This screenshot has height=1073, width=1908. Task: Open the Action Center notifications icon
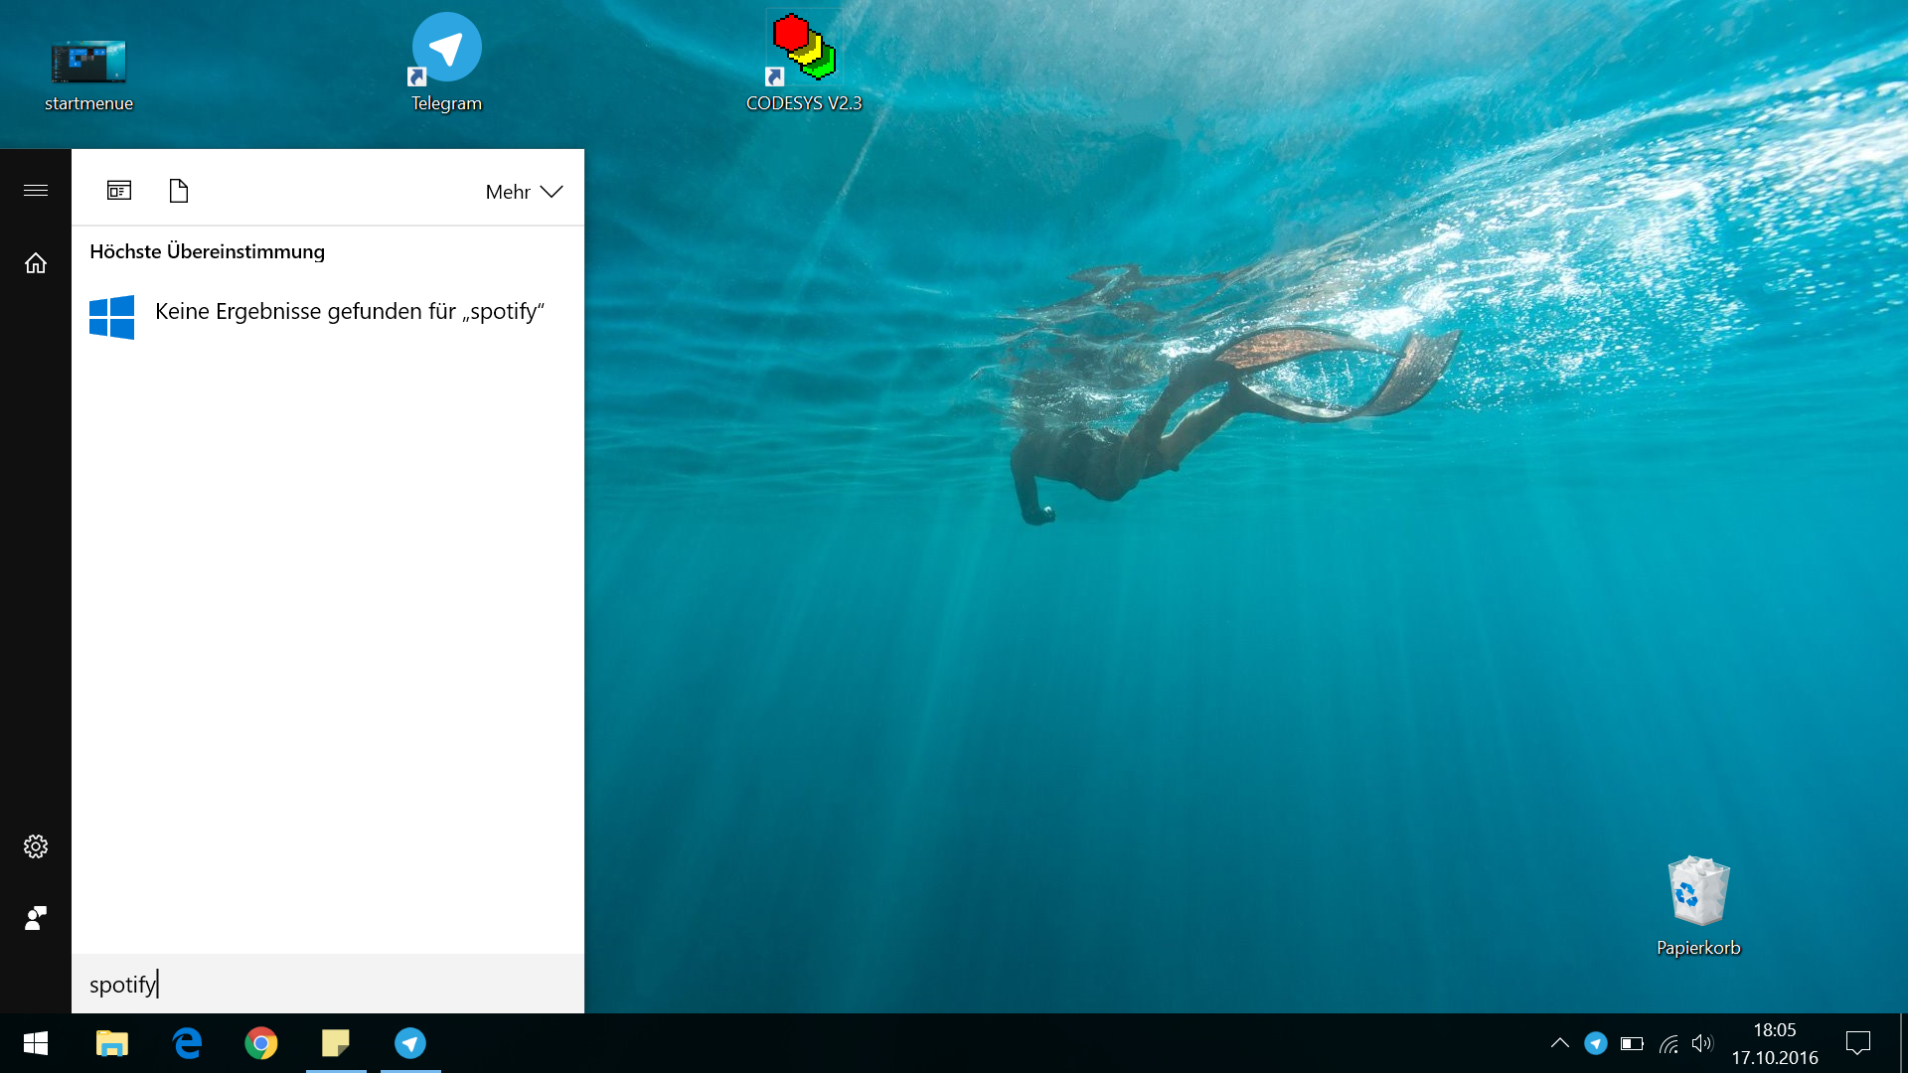click(1857, 1043)
